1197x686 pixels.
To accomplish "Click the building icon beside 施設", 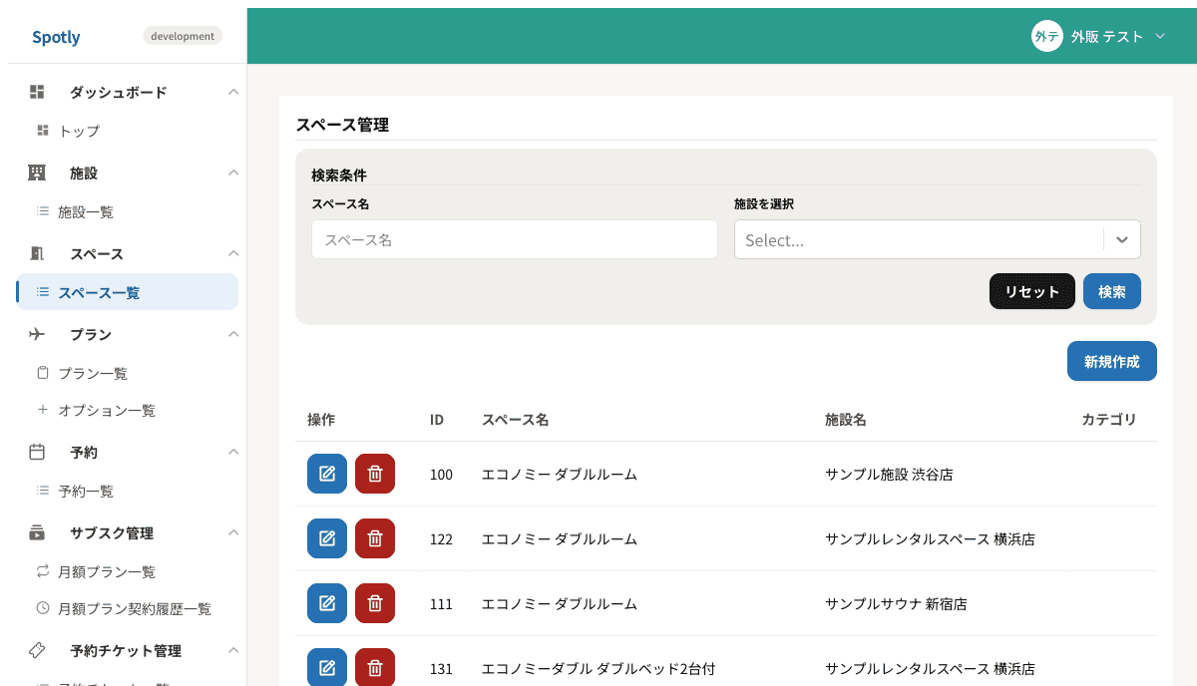I will (x=37, y=172).
